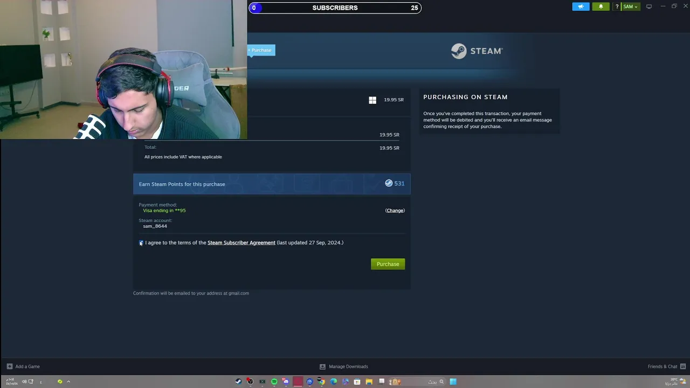Click the green Purchase button
The image size is (690, 388).
(388, 264)
